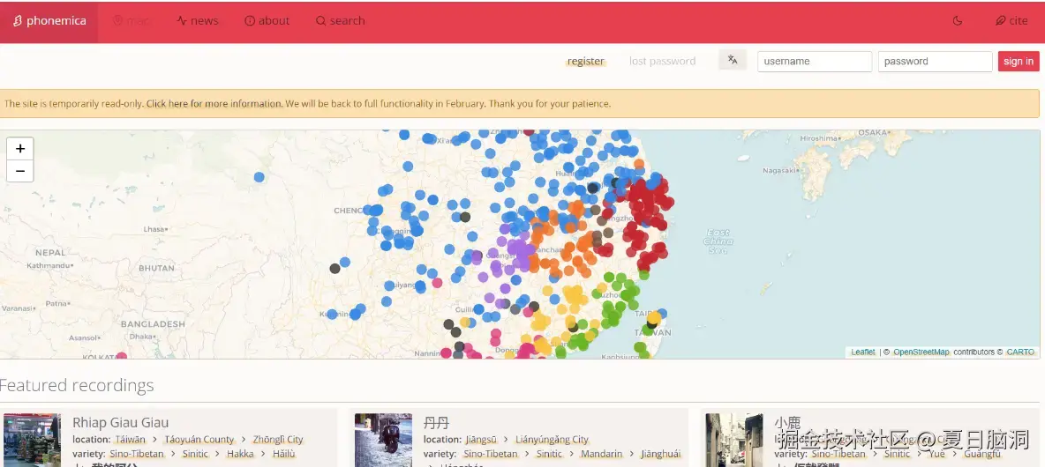Viewport: 1045px width, 467px height.
Task: Open the cite page
Action: point(1011,21)
